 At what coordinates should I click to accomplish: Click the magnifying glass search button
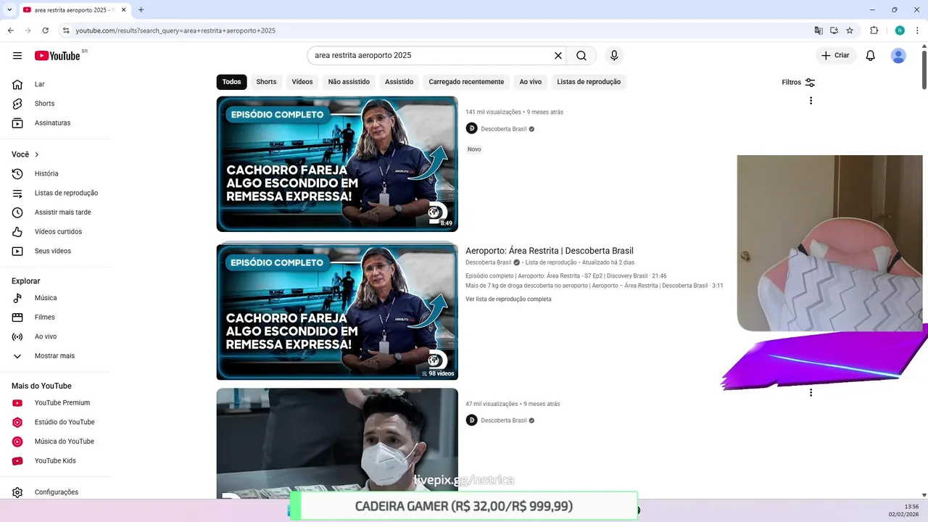pyautogui.click(x=581, y=56)
